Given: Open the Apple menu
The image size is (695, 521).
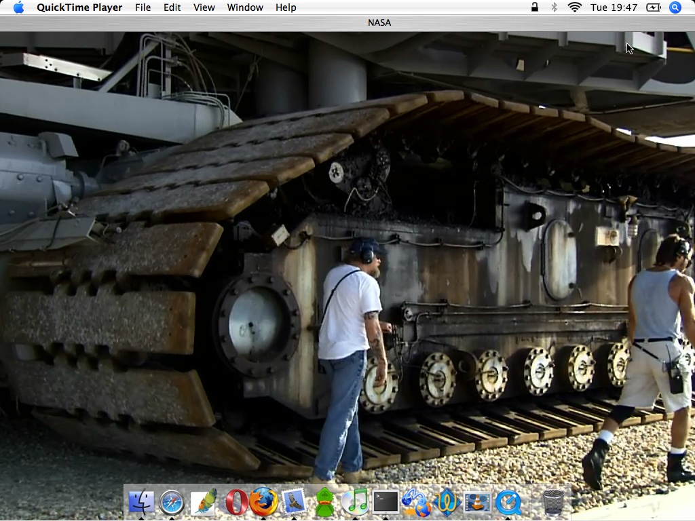Looking at the screenshot, I should (x=18, y=7).
